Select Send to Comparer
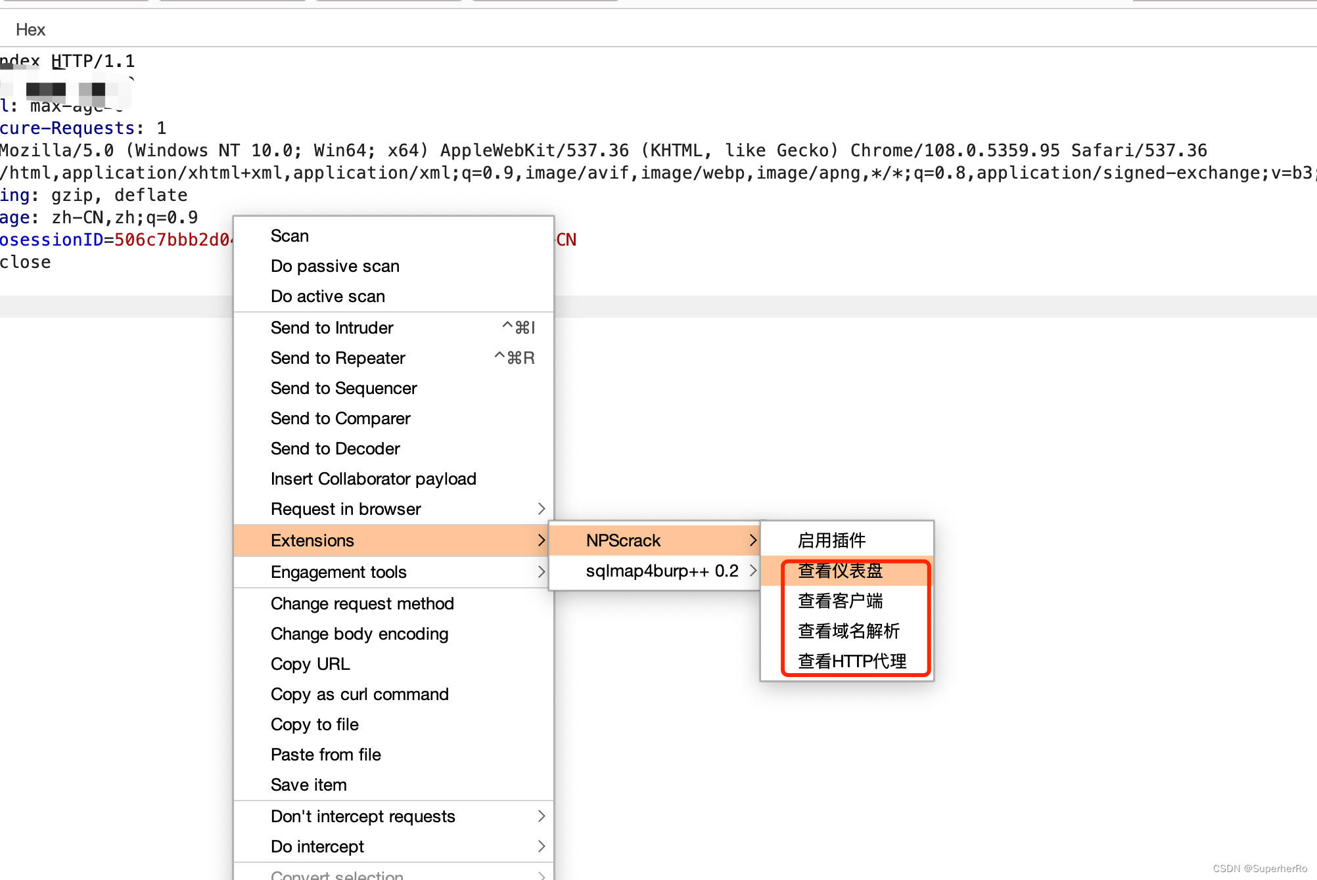The height and width of the screenshot is (880, 1317). tap(340, 418)
